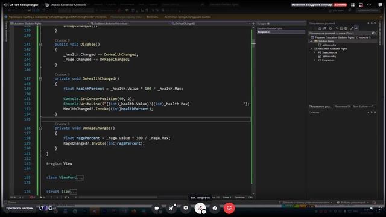Start an activity with the rocket icon
Screen dimensions: 386x217
[171, 208]
